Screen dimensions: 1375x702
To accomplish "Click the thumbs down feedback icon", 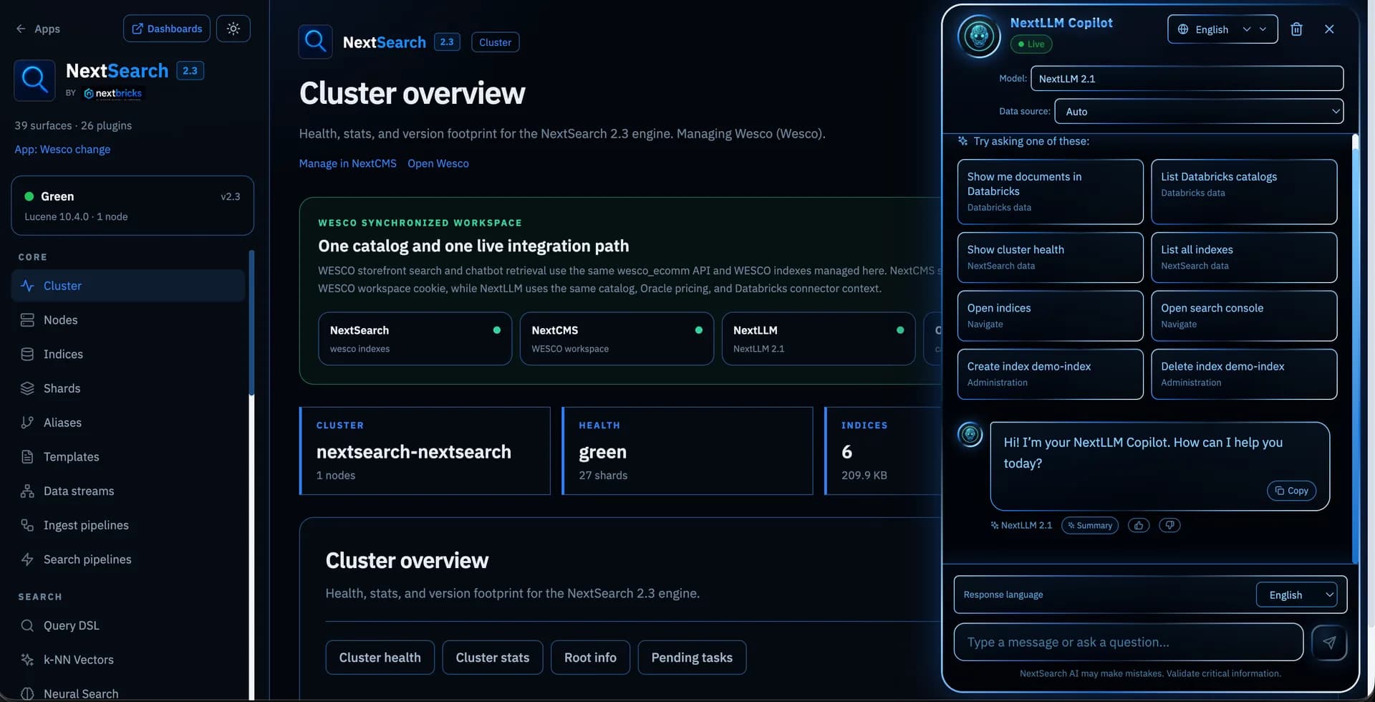I will coord(1169,525).
